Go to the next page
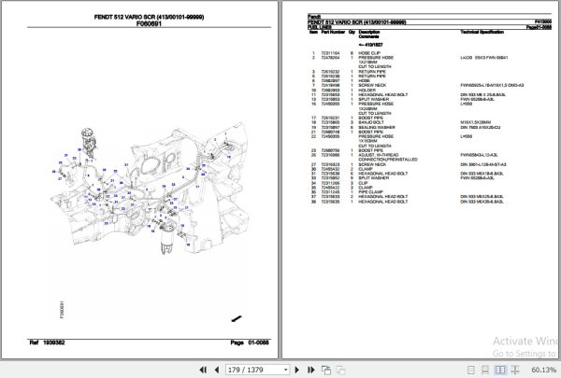 [297, 370]
